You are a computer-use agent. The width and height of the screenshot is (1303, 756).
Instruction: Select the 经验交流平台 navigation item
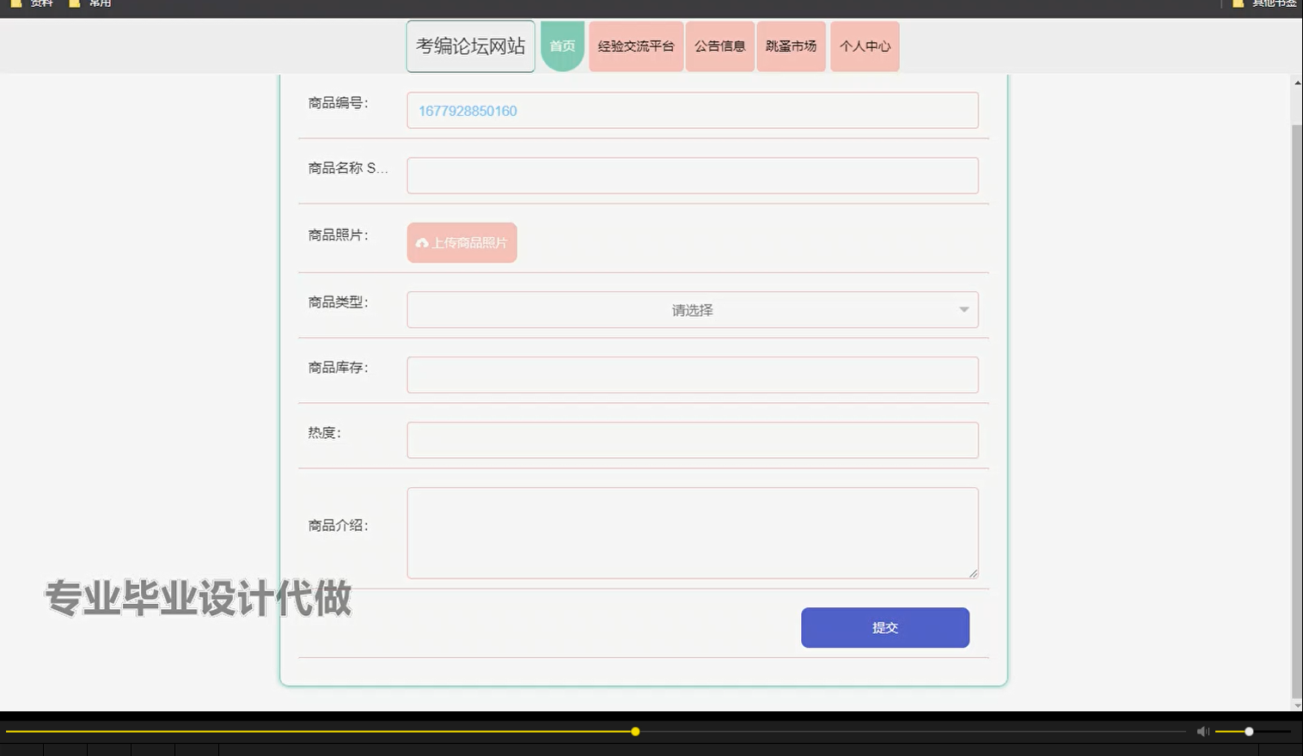(x=635, y=46)
